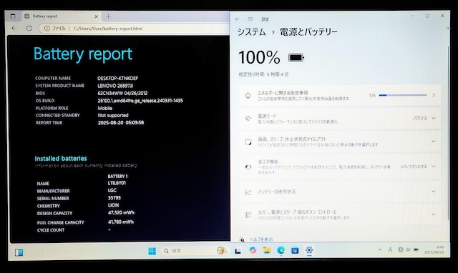458x273 pixels.
Task: Click the screen and sleep timeout icon
Action: (248, 142)
